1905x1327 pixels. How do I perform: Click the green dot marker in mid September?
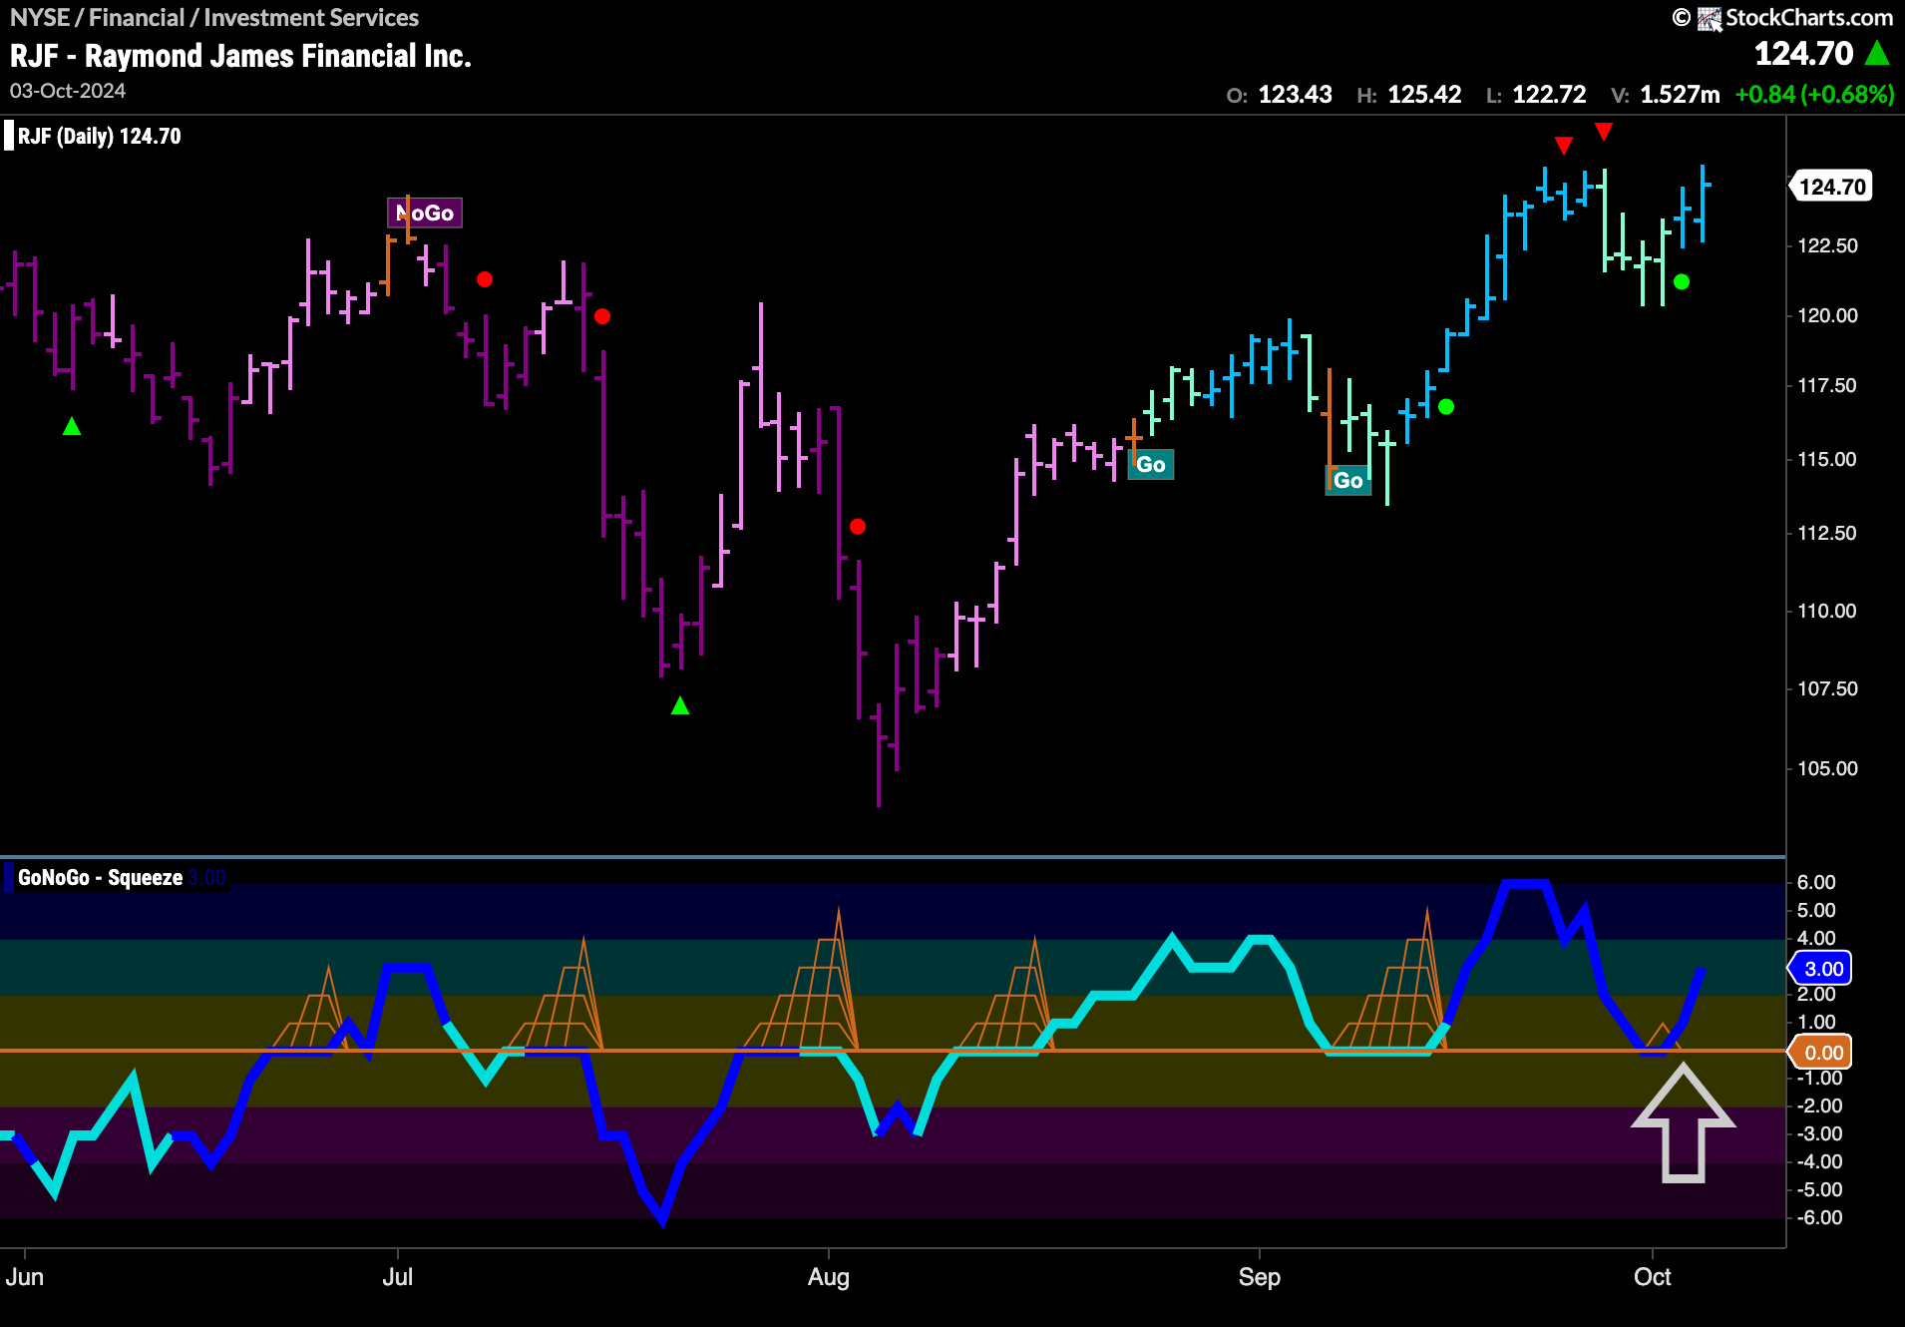[x=1446, y=406]
